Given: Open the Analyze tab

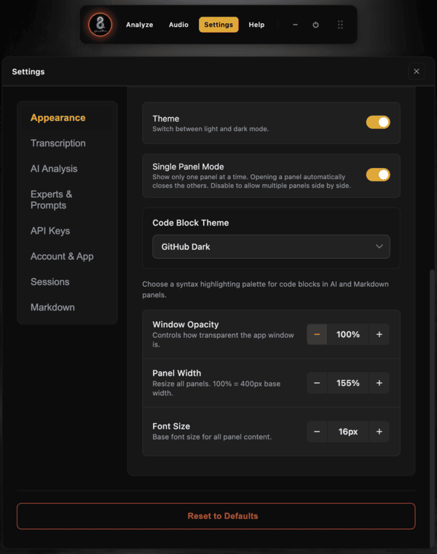Looking at the screenshot, I should pos(140,25).
